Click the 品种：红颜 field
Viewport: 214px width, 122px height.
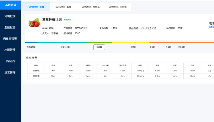tap(48, 28)
